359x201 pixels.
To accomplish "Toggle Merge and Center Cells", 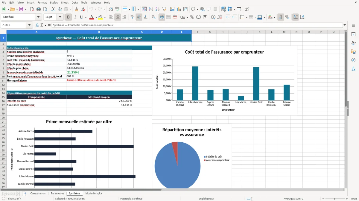I will coord(162,17).
